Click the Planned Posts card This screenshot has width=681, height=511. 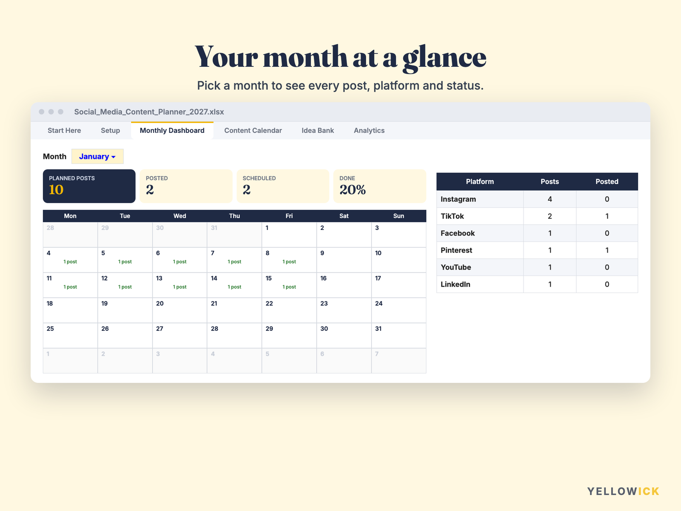[x=89, y=186]
